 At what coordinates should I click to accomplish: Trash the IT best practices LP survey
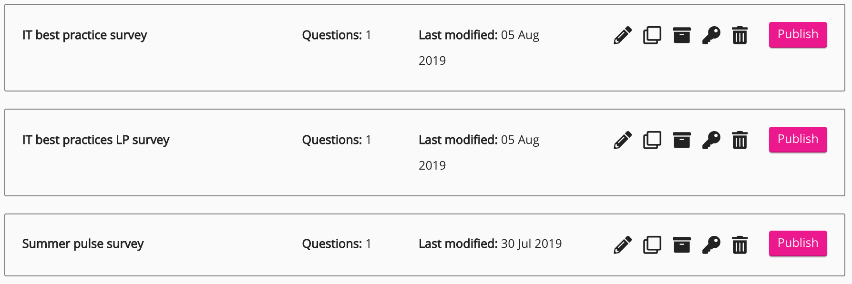point(740,140)
